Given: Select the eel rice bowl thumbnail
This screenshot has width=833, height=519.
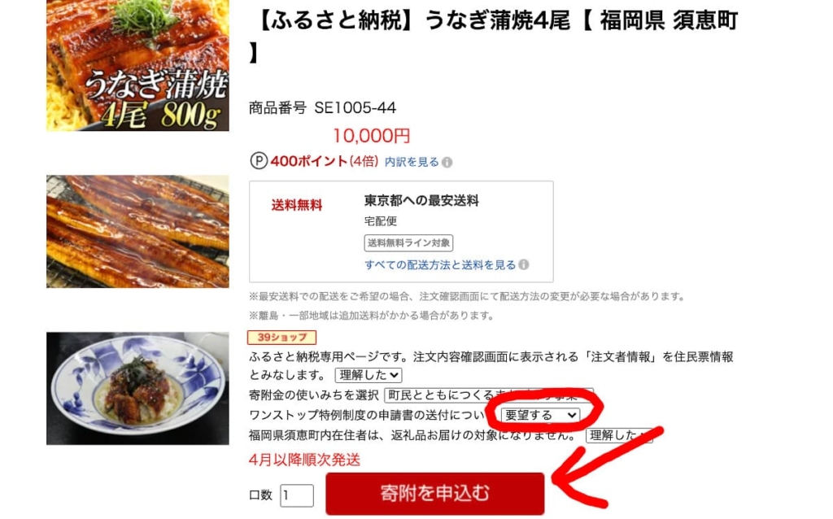Looking at the screenshot, I should pyautogui.click(x=137, y=388).
